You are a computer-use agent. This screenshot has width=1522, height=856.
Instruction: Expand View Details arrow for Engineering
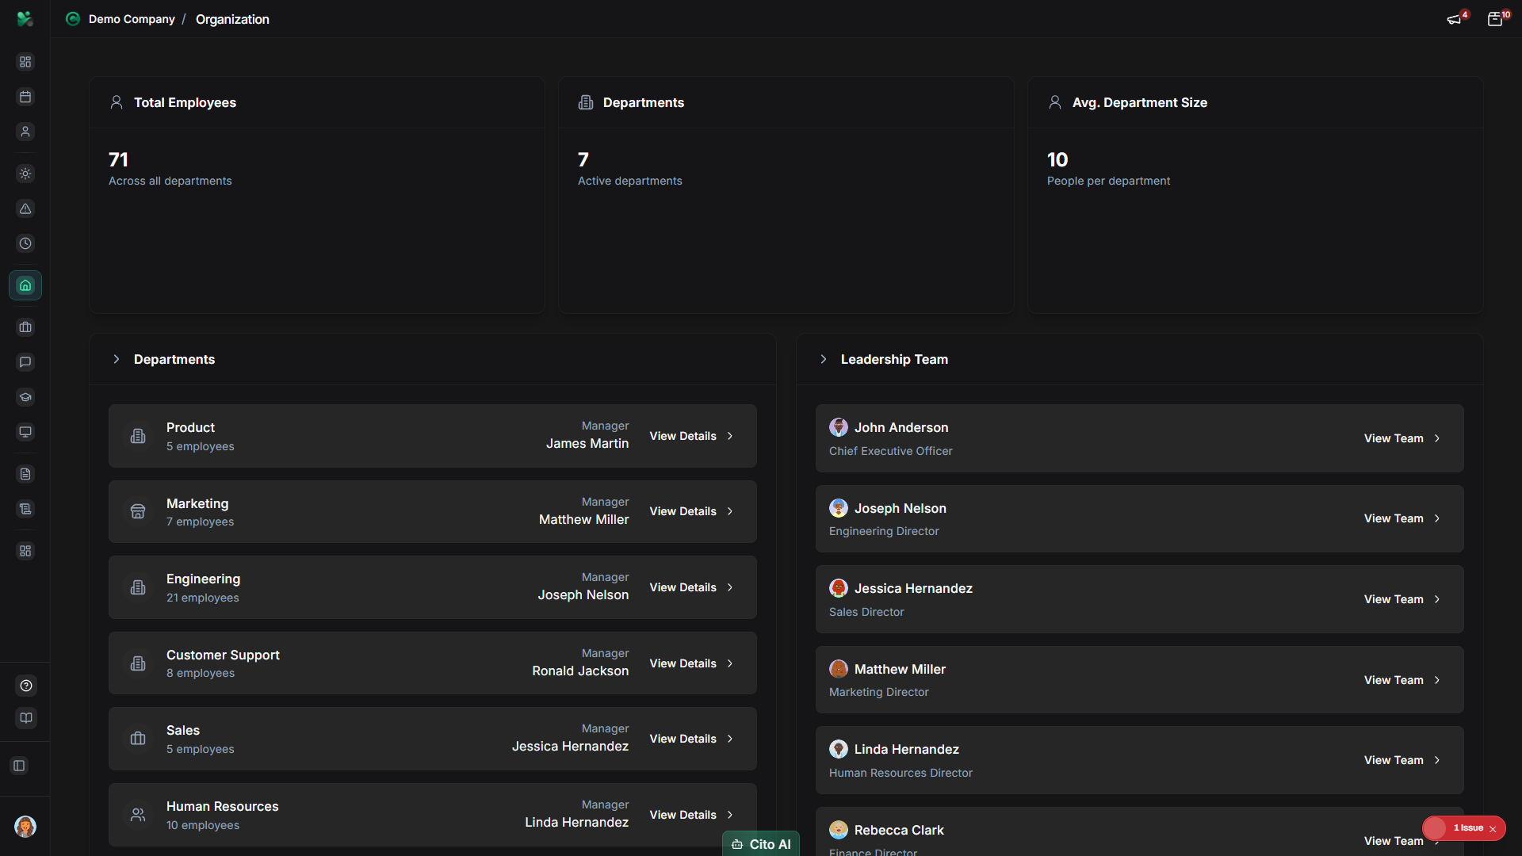click(730, 587)
